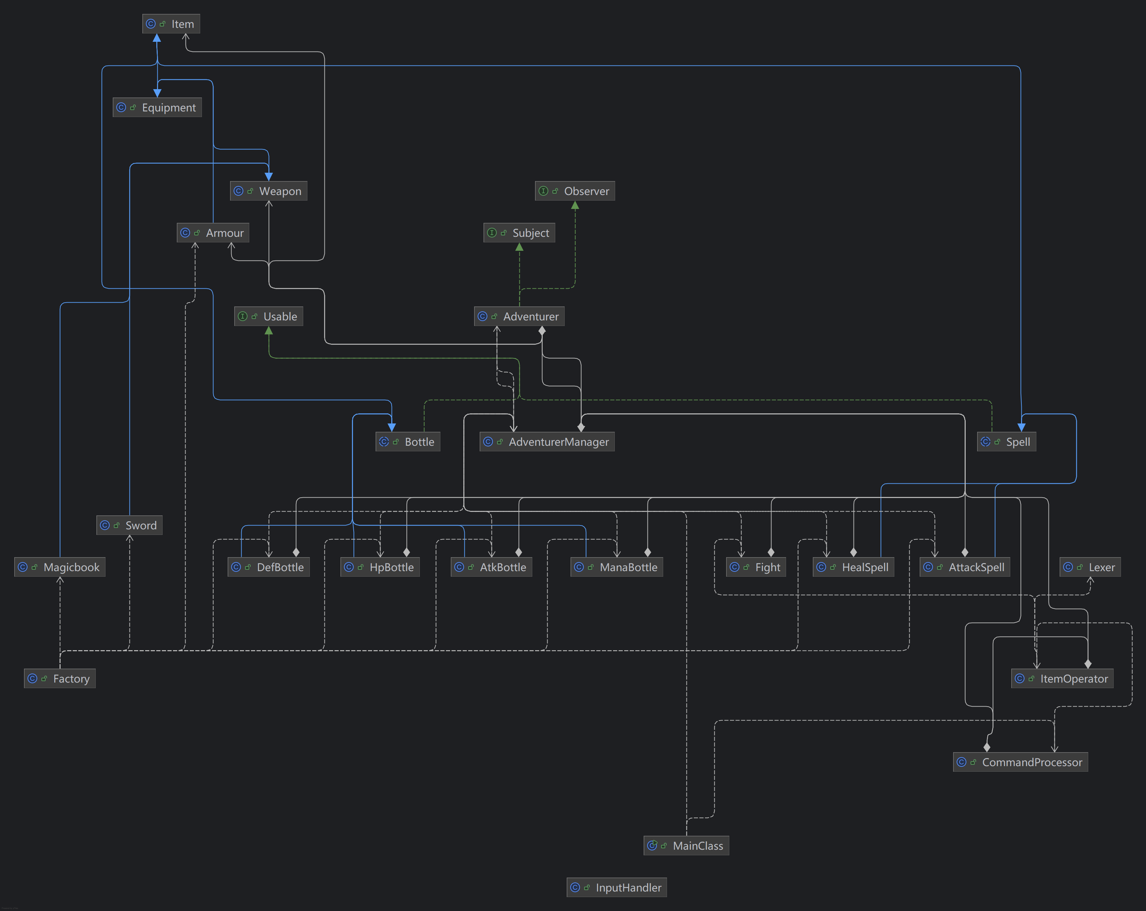Click the Adventurer class node

click(x=519, y=317)
